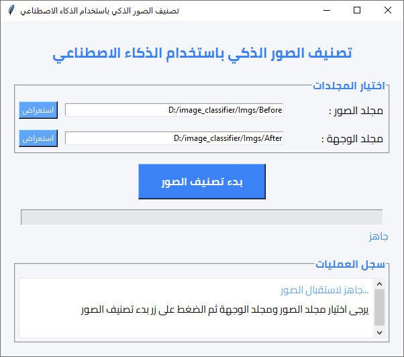Maximize the window

[357, 10]
